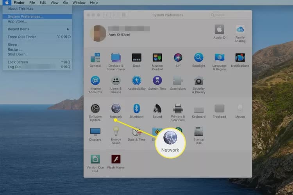293x195 pixels.
Task: Go back in System Preferences
Action: (107, 15)
